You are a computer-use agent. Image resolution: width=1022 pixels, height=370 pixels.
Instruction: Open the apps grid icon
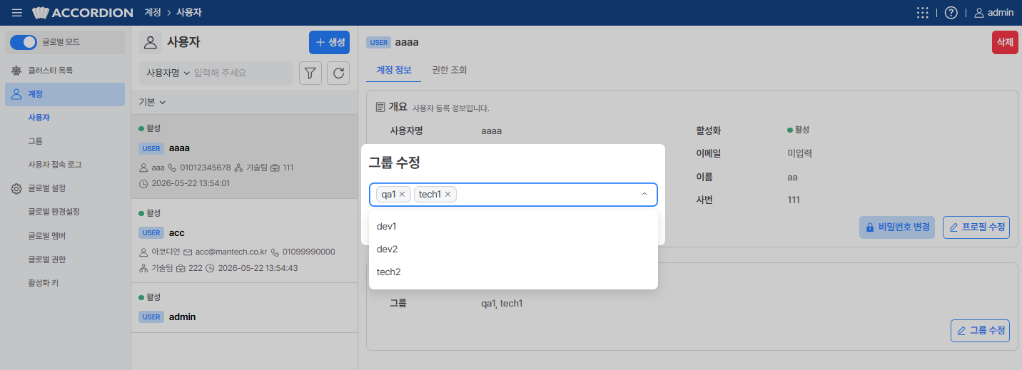tap(922, 13)
